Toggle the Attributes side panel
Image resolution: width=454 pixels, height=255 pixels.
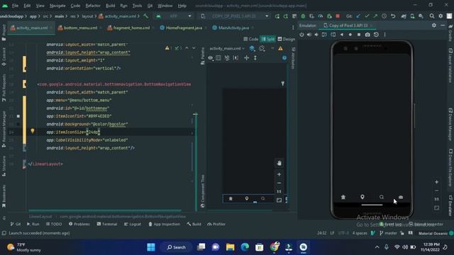[x=293, y=58]
